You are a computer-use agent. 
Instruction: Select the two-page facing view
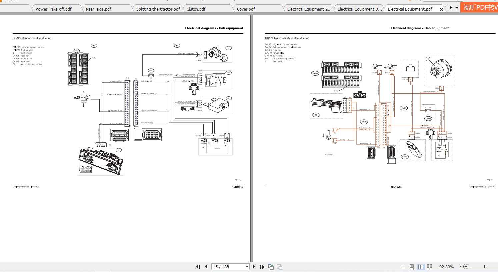(421, 267)
